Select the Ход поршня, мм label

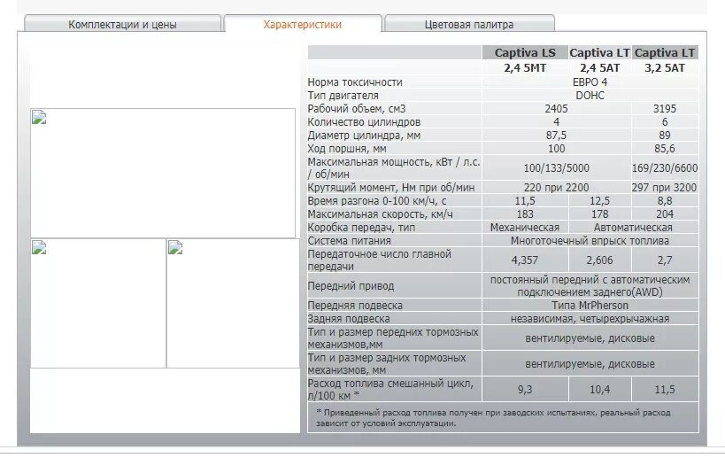(347, 149)
